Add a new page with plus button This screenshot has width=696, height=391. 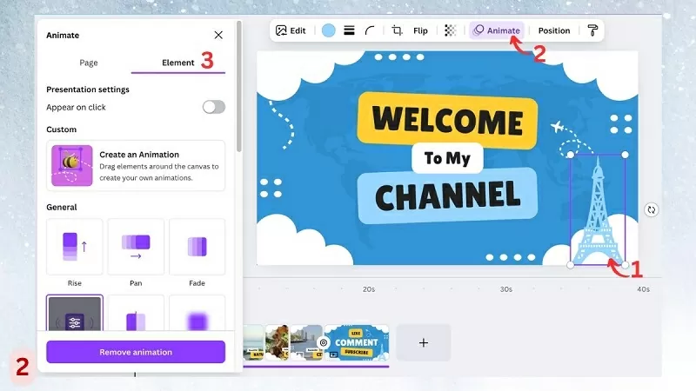point(424,342)
